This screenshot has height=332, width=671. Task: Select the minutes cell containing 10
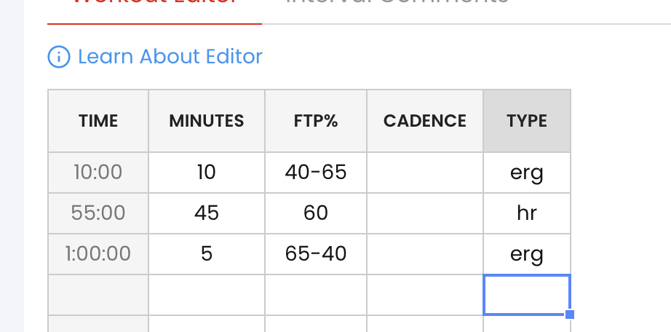pyautogui.click(x=207, y=173)
